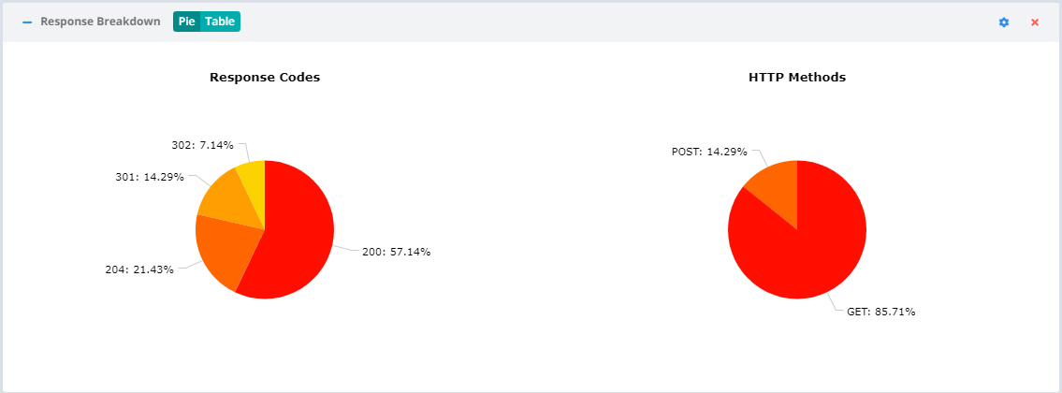Click the HTTP Methods chart title
Image resolution: width=1062 pixels, height=393 pixels.
pyautogui.click(x=797, y=78)
